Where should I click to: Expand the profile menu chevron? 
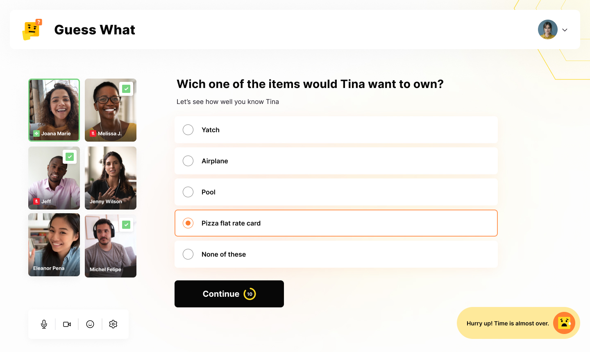565,30
